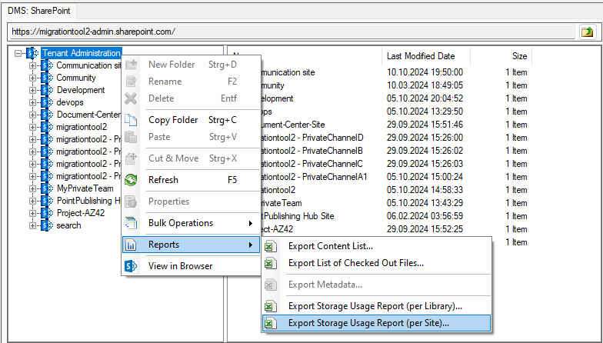Image resolution: width=603 pixels, height=343 pixels.
Task: Sort by the Last Modified Date column header
Action: point(426,56)
